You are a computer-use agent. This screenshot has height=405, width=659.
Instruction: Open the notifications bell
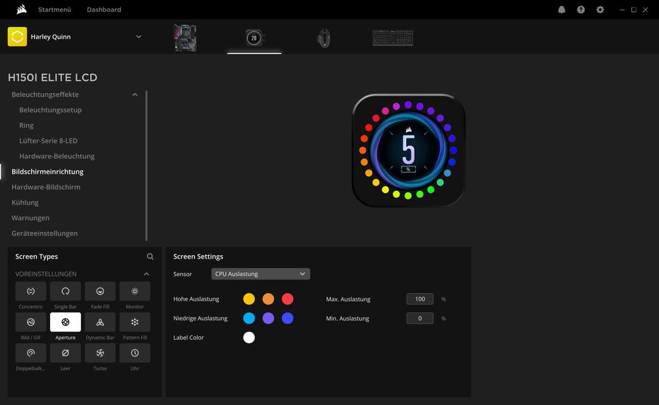pos(561,9)
